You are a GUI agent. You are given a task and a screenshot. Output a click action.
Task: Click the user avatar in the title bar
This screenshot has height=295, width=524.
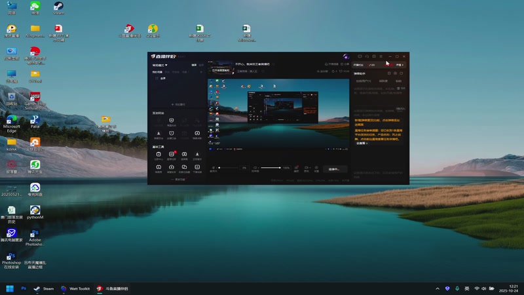(x=346, y=56)
